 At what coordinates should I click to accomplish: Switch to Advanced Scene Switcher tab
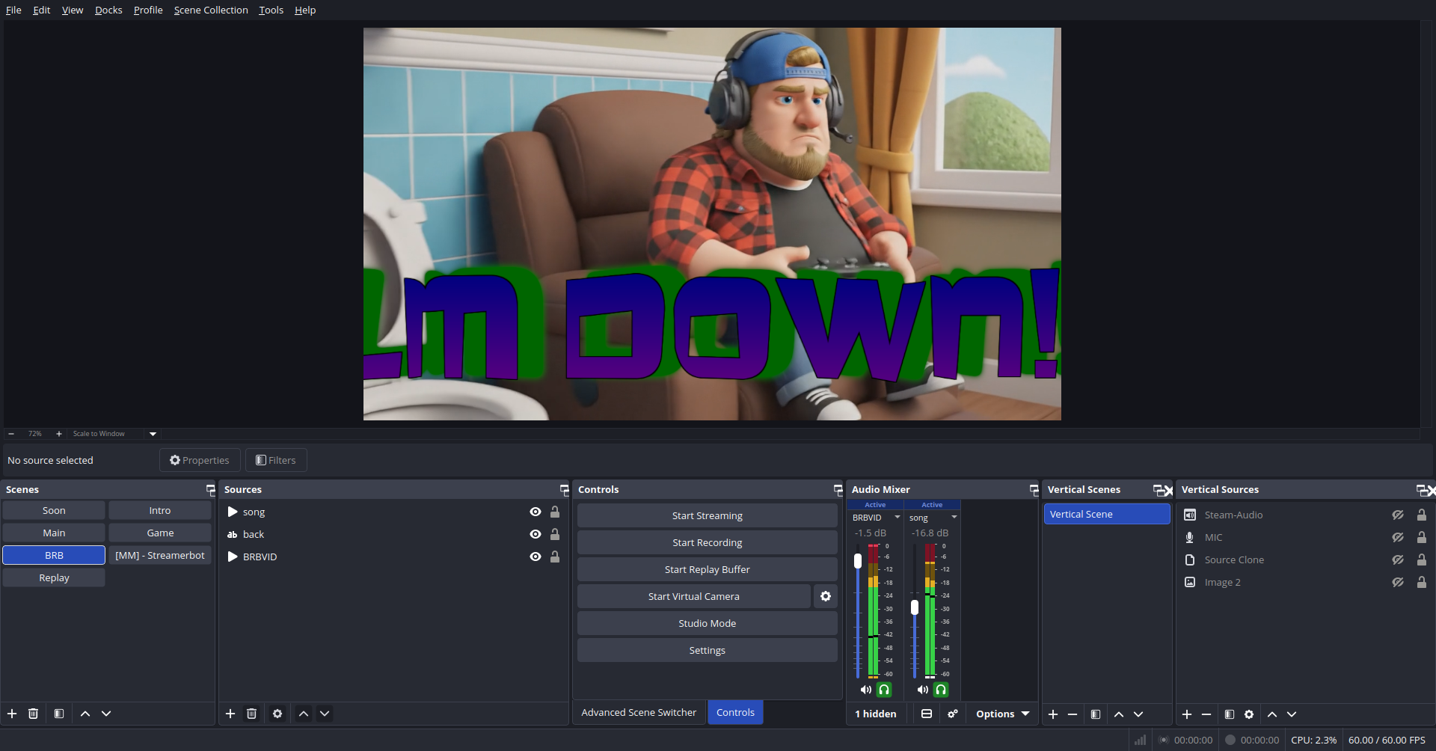(639, 712)
